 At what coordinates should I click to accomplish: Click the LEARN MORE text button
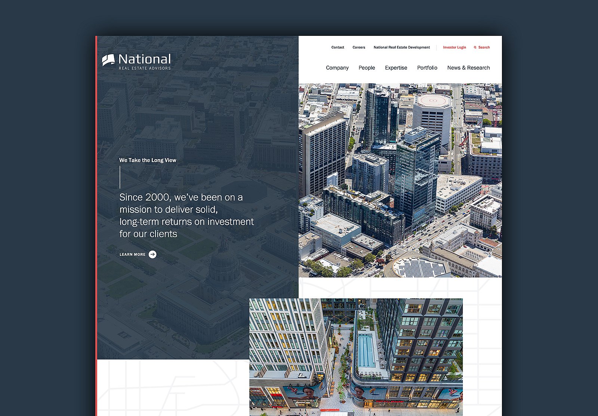[x=132, y=254]
